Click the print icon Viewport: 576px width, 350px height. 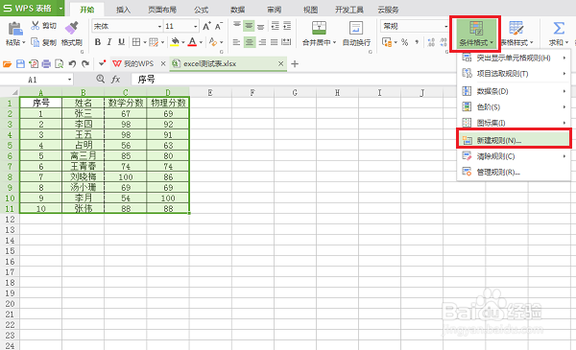[46, 64]
